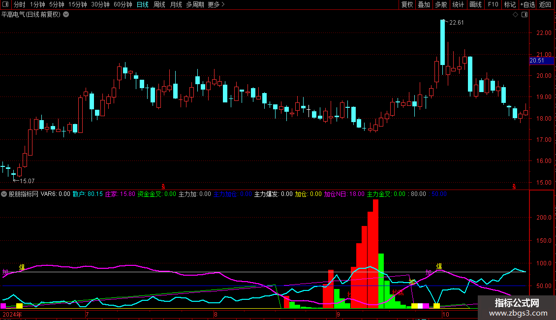Click the yellow 爆 signal near October
This screenshot has width=556, height=320.
pos(439,266)
